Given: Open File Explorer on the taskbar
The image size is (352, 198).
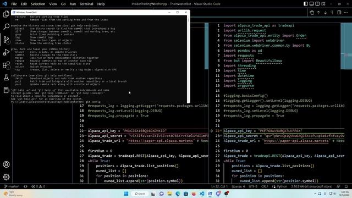Looking at the screenshot, I should (169, 194).
